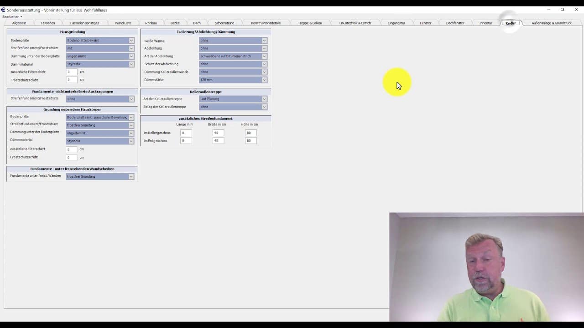Expand the weiße Wanne dropdown
Viewport: 584px width, 328px height.
pos(233,41)
